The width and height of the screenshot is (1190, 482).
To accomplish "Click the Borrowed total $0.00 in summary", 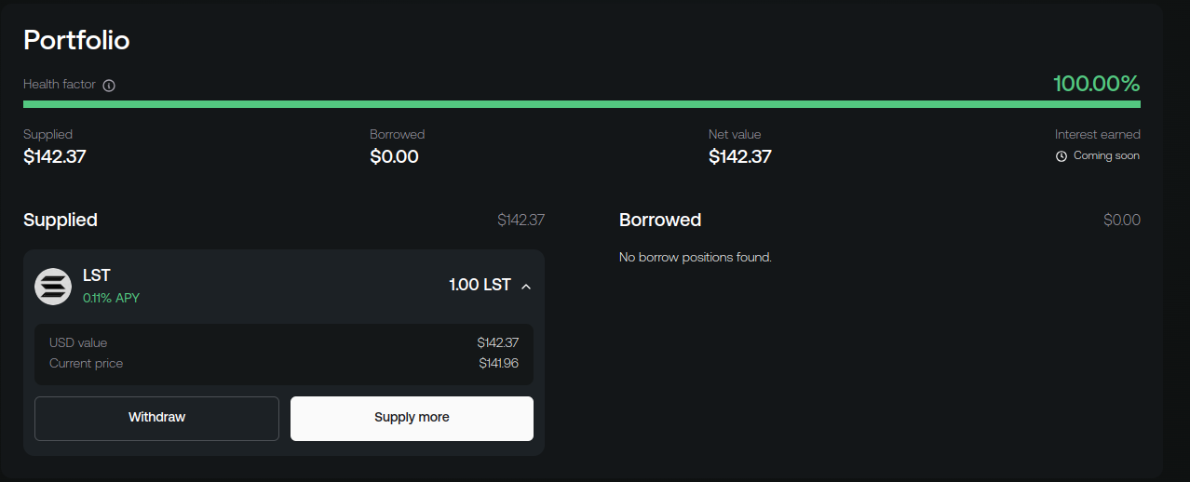I will [x=394, y=156].
